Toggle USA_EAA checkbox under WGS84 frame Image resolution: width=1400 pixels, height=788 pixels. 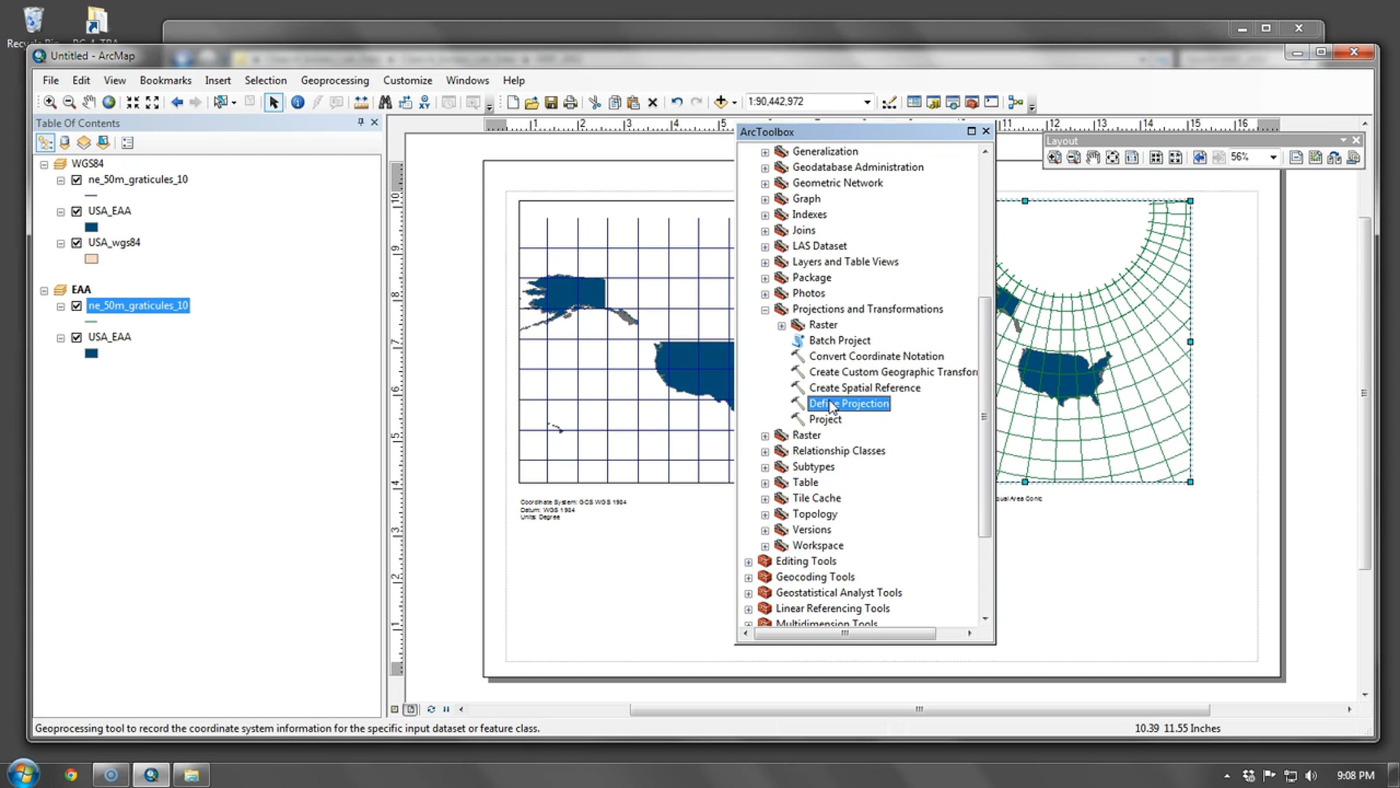(76, 211)
